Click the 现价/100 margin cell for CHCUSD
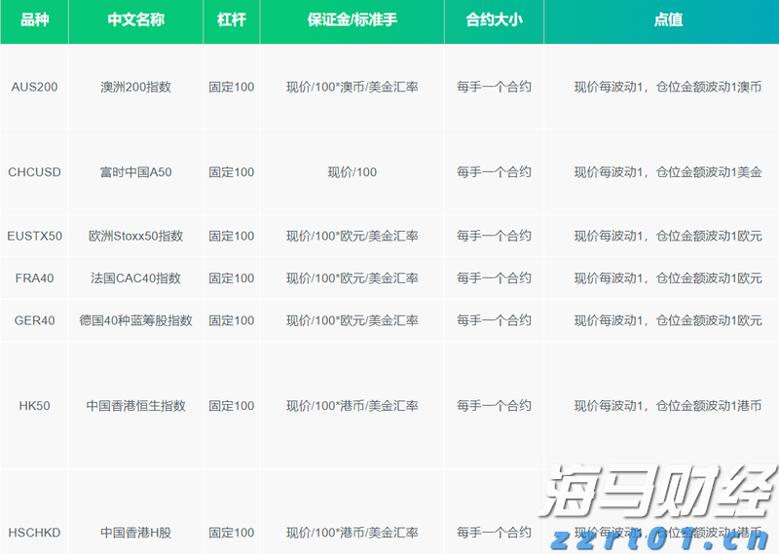Viewport: 779px width, 554px height. point(352,172)
